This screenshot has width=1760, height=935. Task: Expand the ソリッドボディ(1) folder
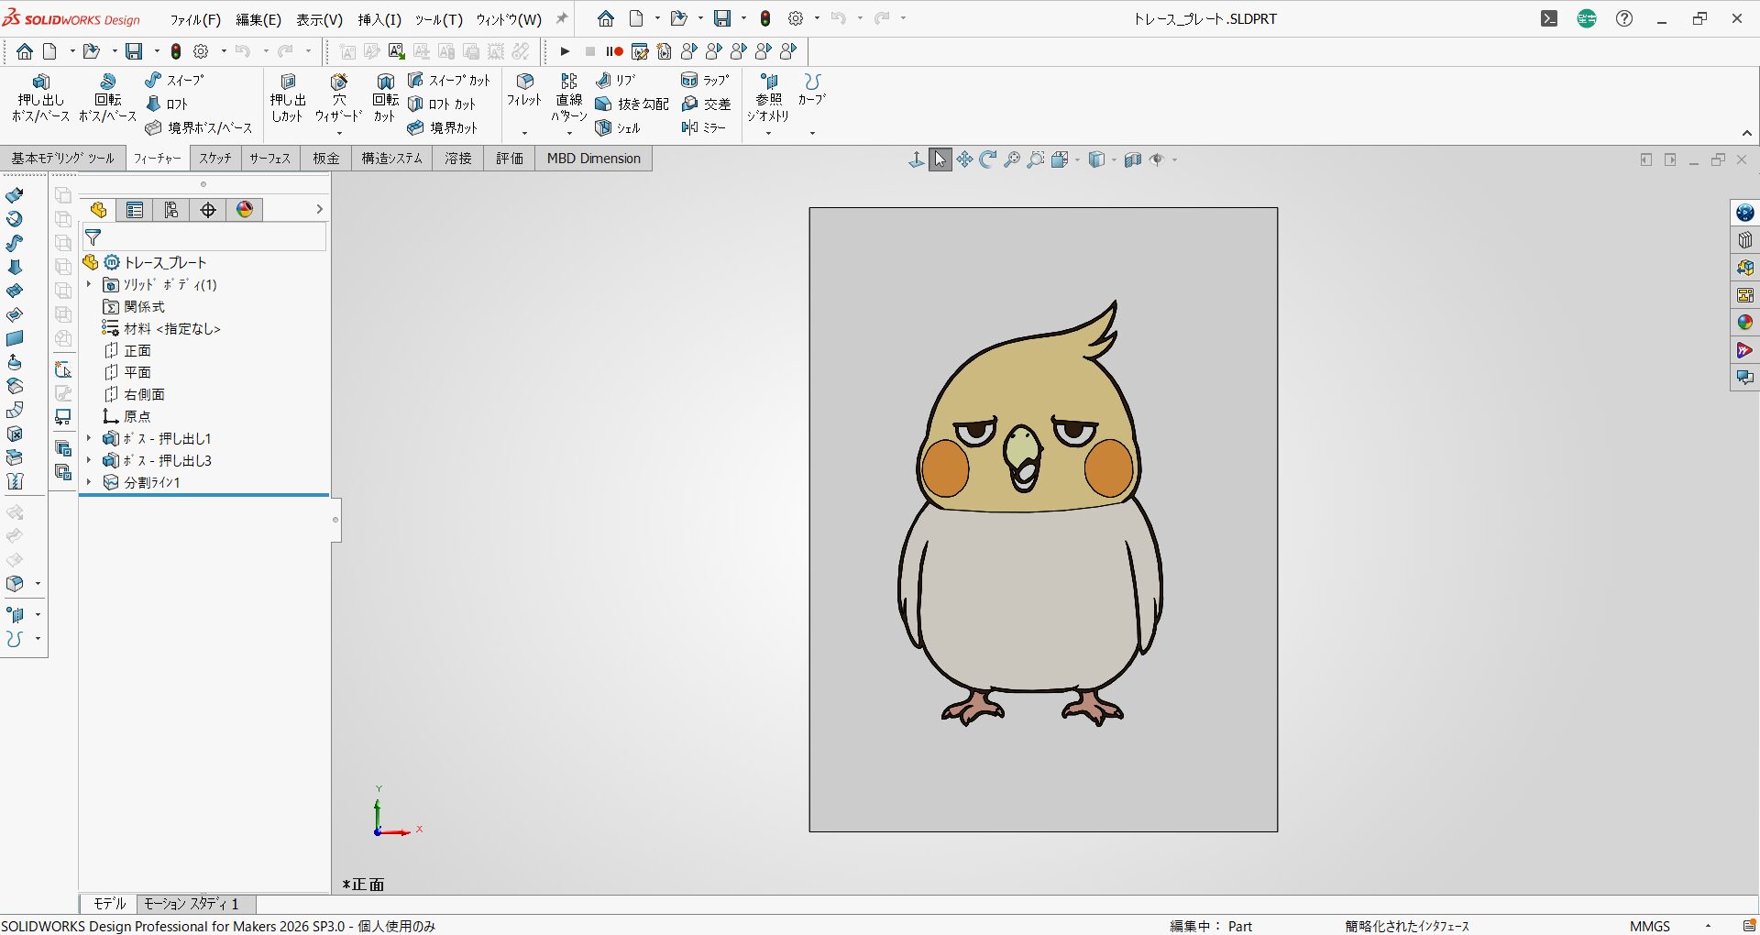[89, 285]
